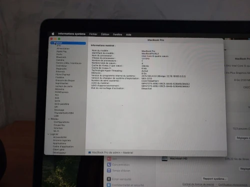The image size is (250, 187).
Task: Select Coupe-feu under Réseau
Action: [59, 125]
